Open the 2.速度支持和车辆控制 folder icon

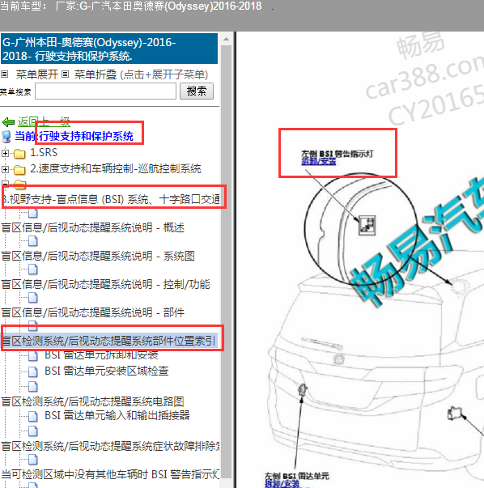tap(19, 170)
